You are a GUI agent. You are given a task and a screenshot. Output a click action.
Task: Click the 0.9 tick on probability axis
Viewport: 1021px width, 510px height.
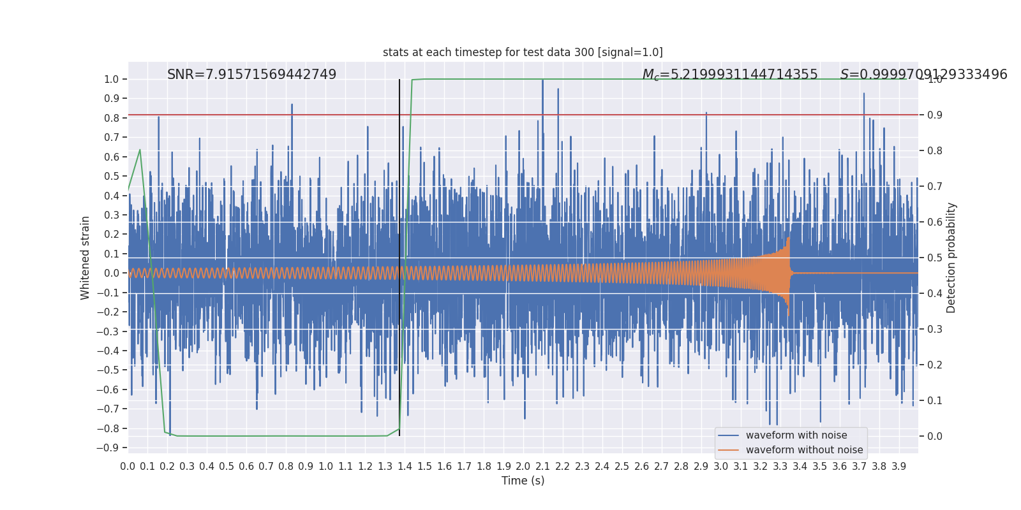[x=935, y=115]
